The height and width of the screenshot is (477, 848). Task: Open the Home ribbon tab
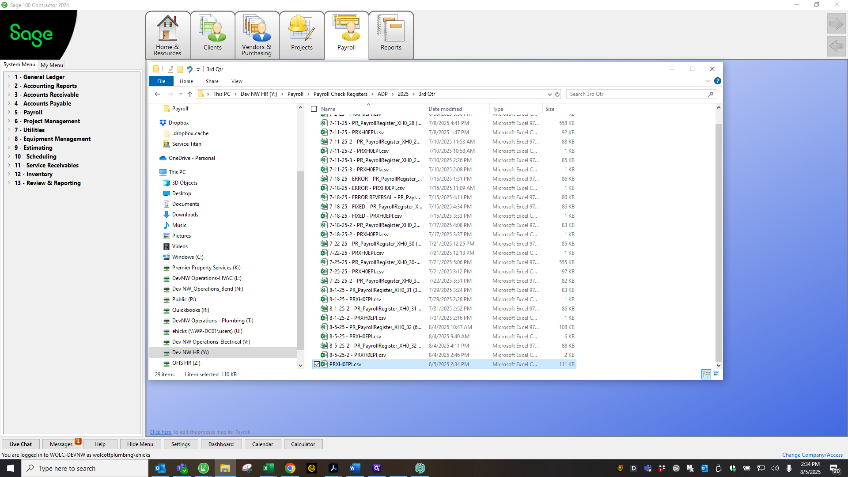click(x=186, y=81)
